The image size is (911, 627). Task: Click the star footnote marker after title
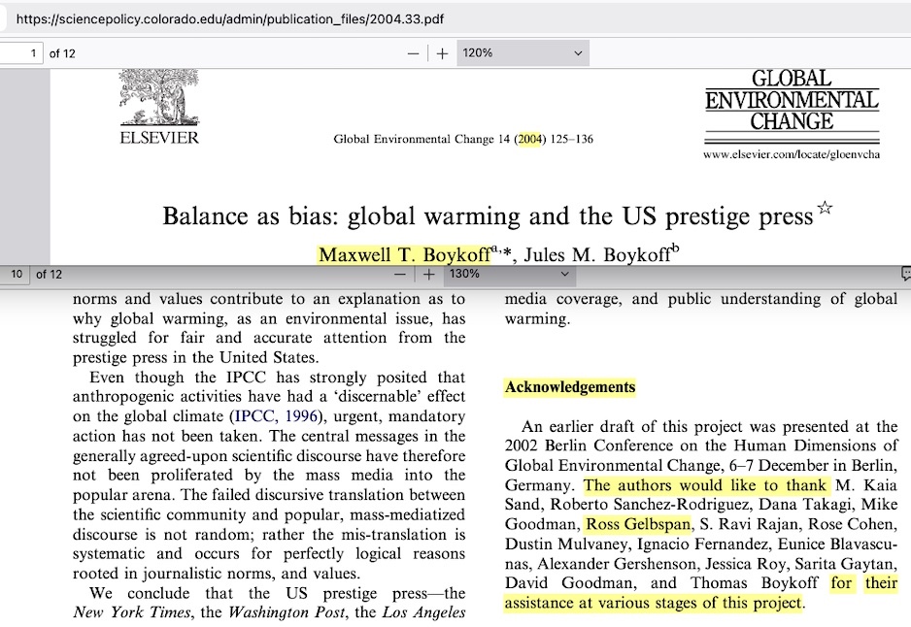point(826,207)
